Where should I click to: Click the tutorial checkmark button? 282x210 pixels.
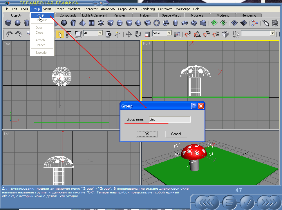tap(247, 203)
